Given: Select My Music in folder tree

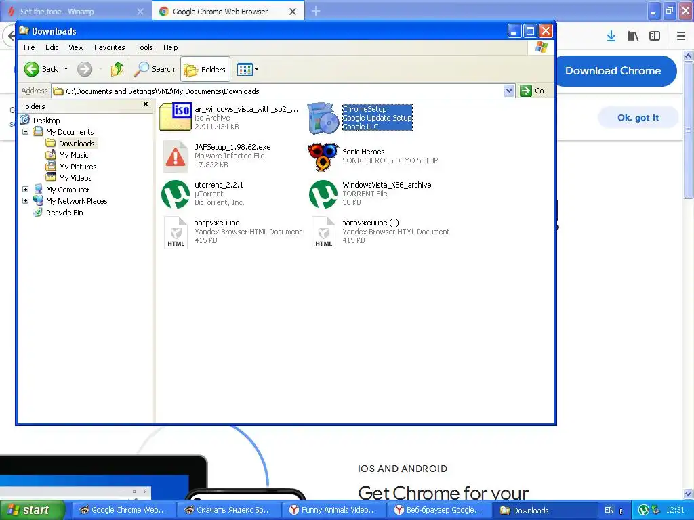Looking at the screenshot, I should [73, 155].
